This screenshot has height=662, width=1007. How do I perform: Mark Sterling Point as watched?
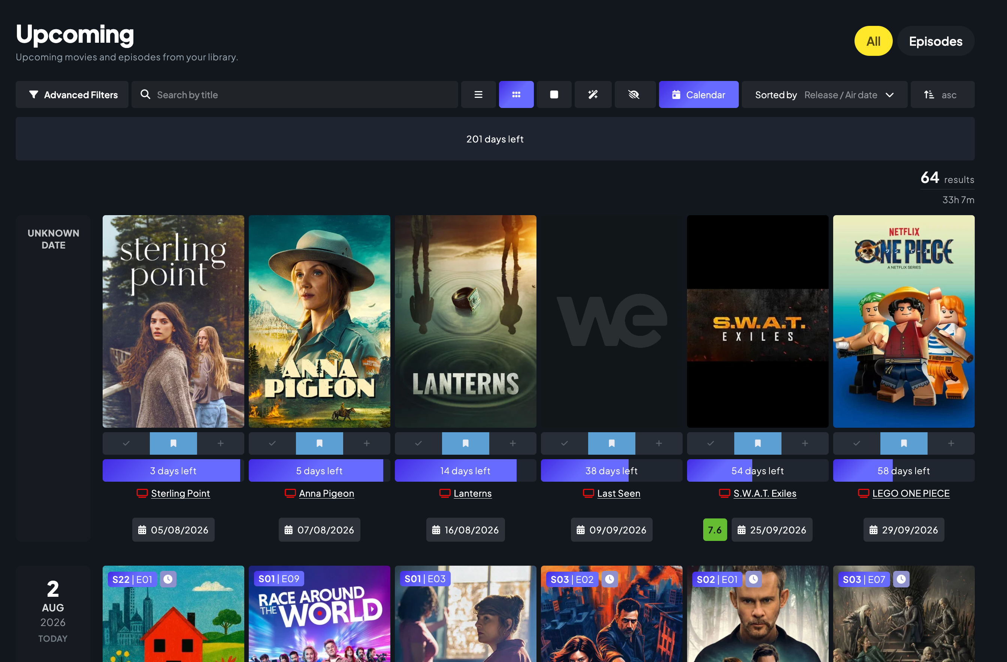pyautogui.click(x=126, y=443)
